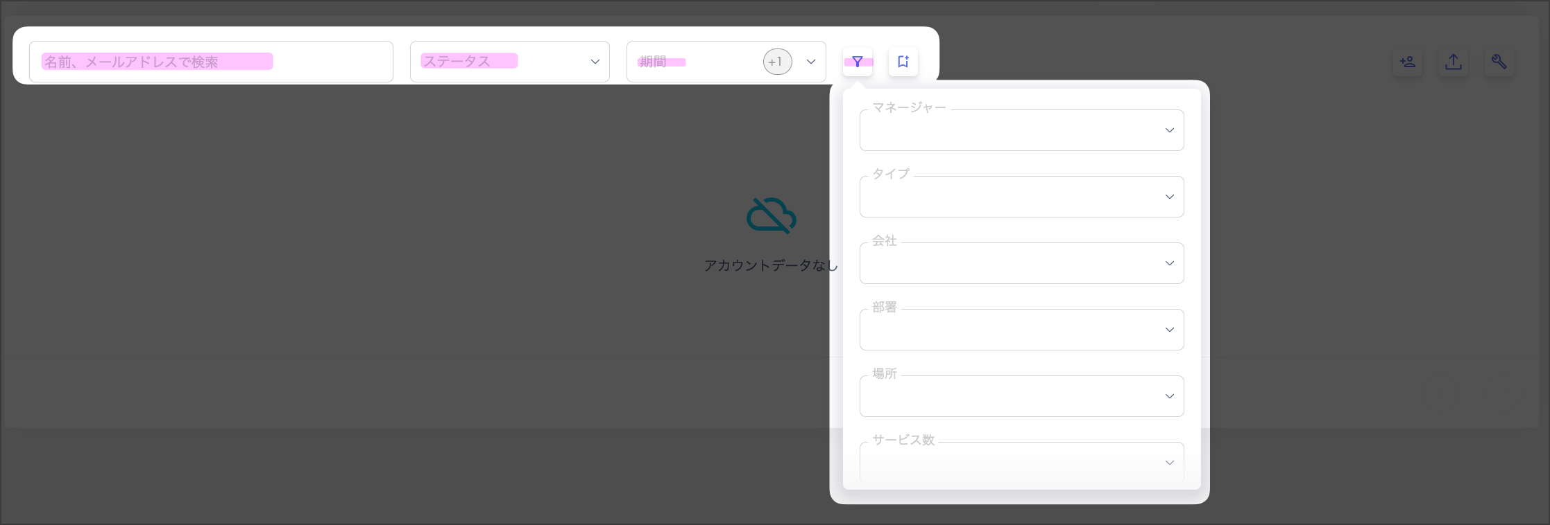Expand the マネージャー dropdown
The height and width of the screenshot is (525, 1550).
click(1022, 130)
